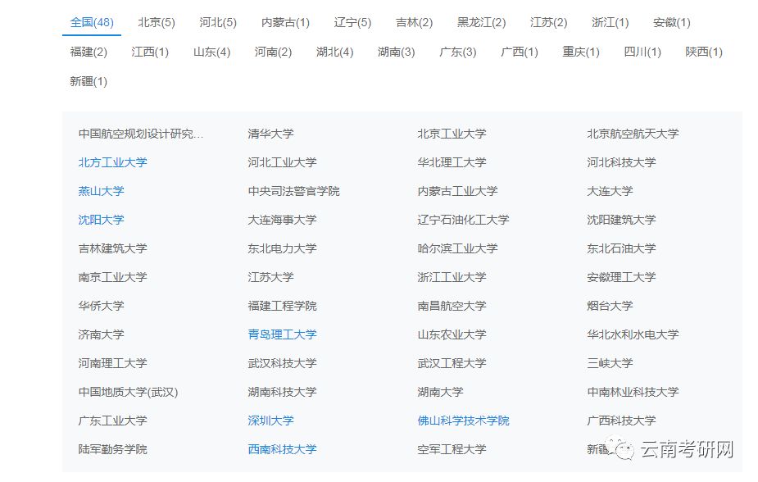Click the 烟台大学 entry
Viewport: 758px width, 482px height.
[x=610, y=306]
